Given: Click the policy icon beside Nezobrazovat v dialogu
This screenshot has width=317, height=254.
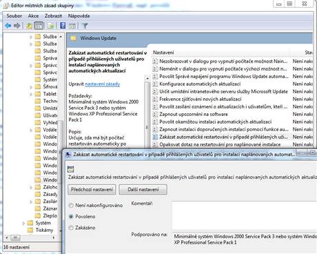Looking at the screenshot, I should pos(155,61).
